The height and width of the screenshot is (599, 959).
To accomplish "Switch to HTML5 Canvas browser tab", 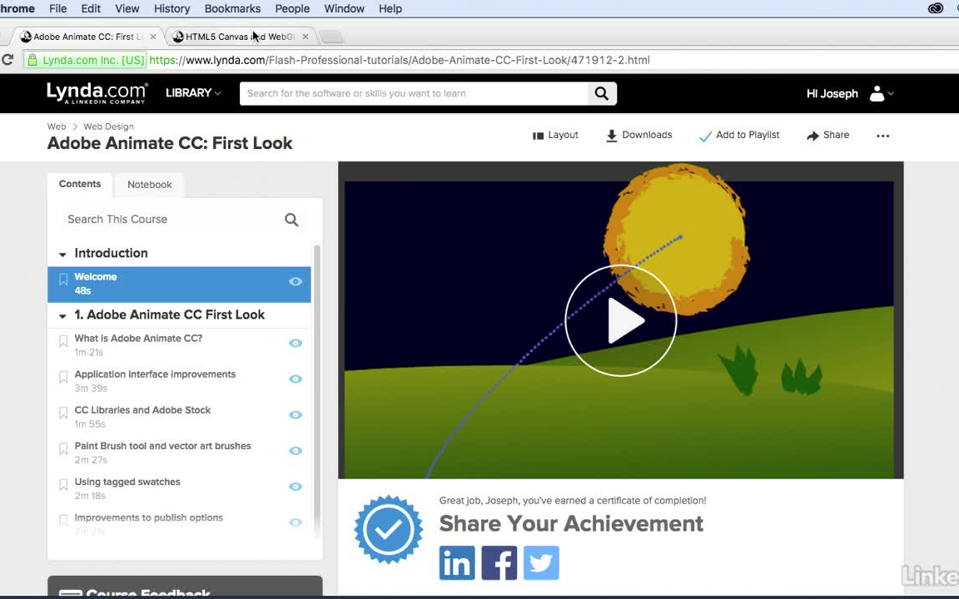I will tap(239, 37).
